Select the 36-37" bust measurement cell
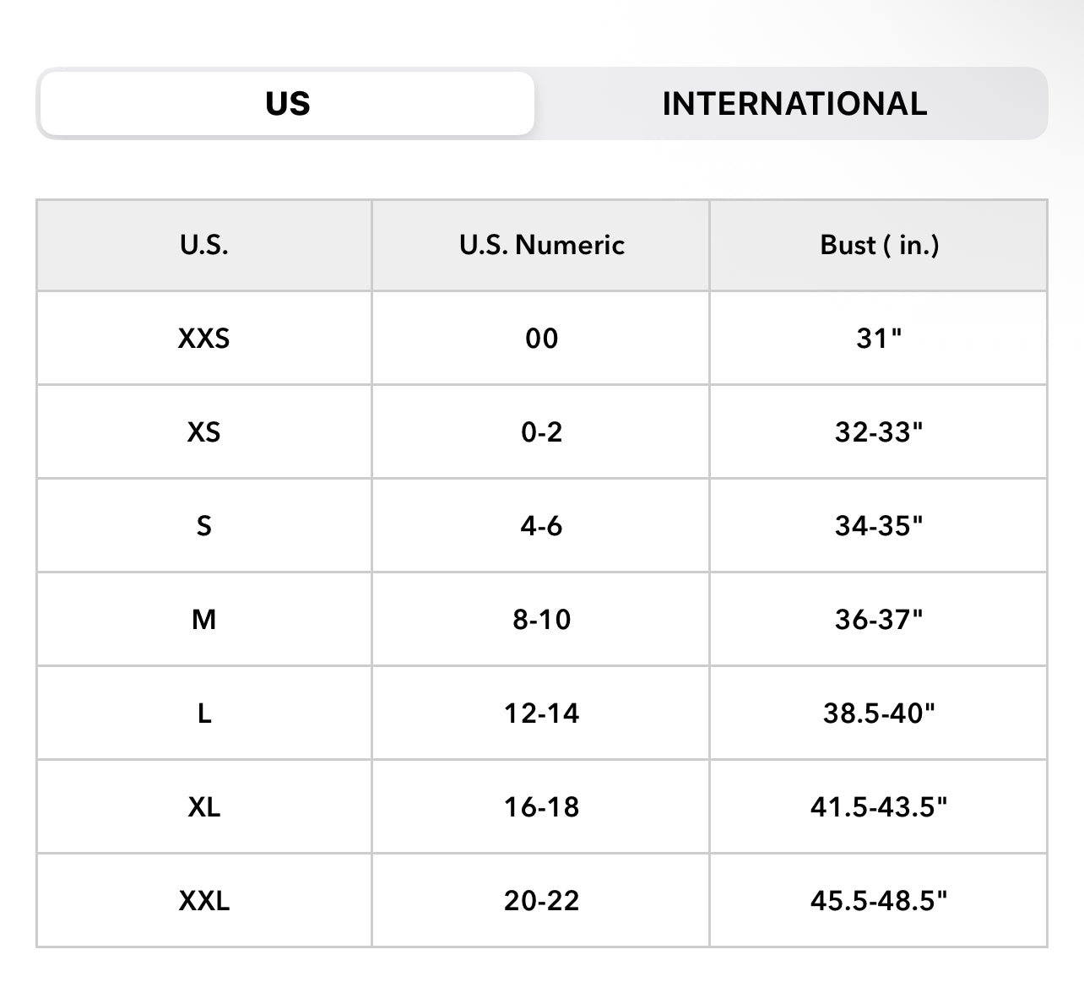1084x982 pixels. click(x=879, y=620)
